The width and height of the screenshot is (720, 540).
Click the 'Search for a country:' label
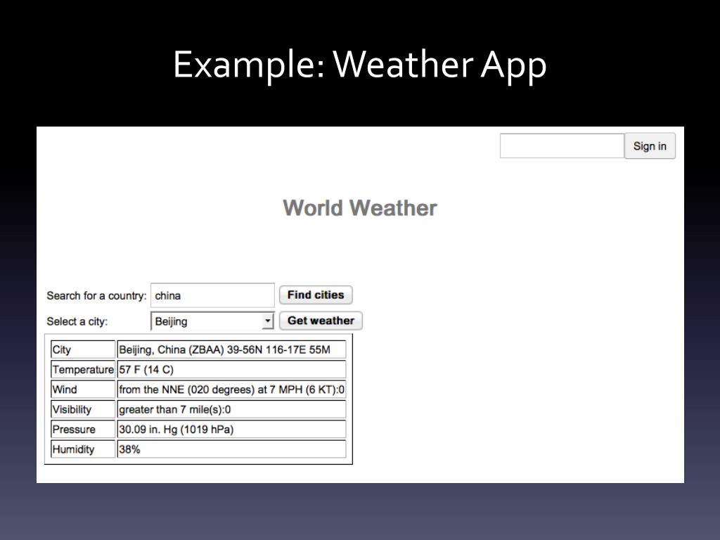point(96,296)
